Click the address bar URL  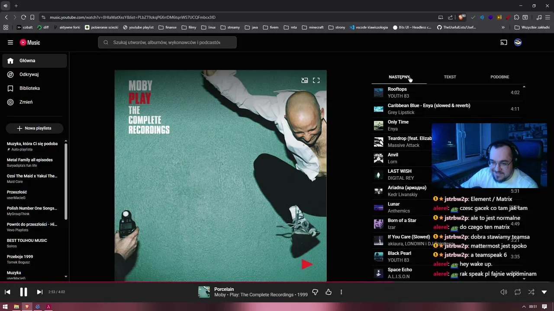[x=132, y=17]
